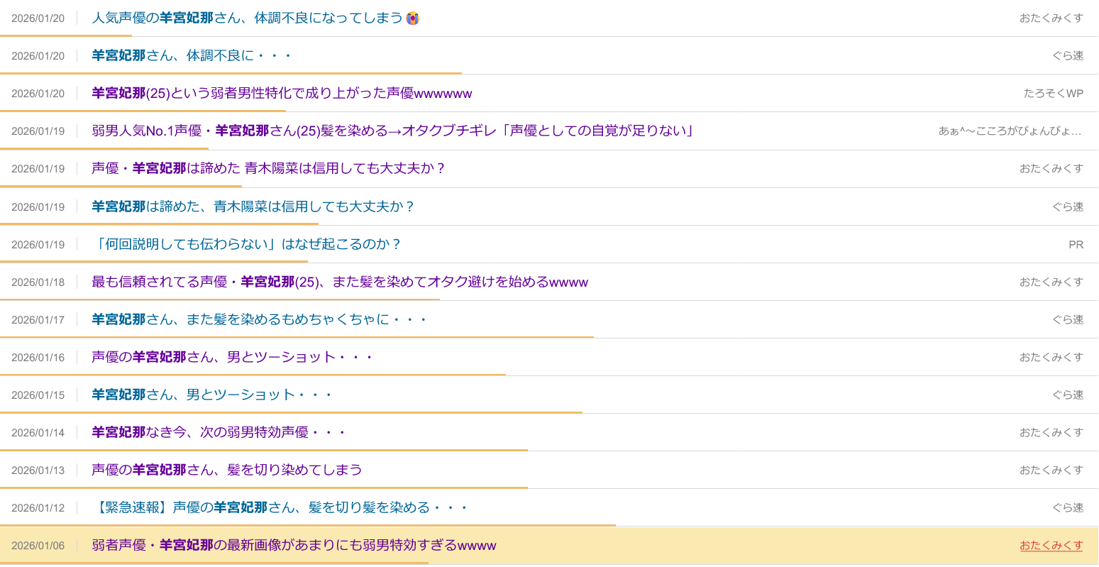The image size is (1099, 567).
Task: Open headline '声優の羊宮妃那さん、男とツーショット'
Action: [231, 357]
